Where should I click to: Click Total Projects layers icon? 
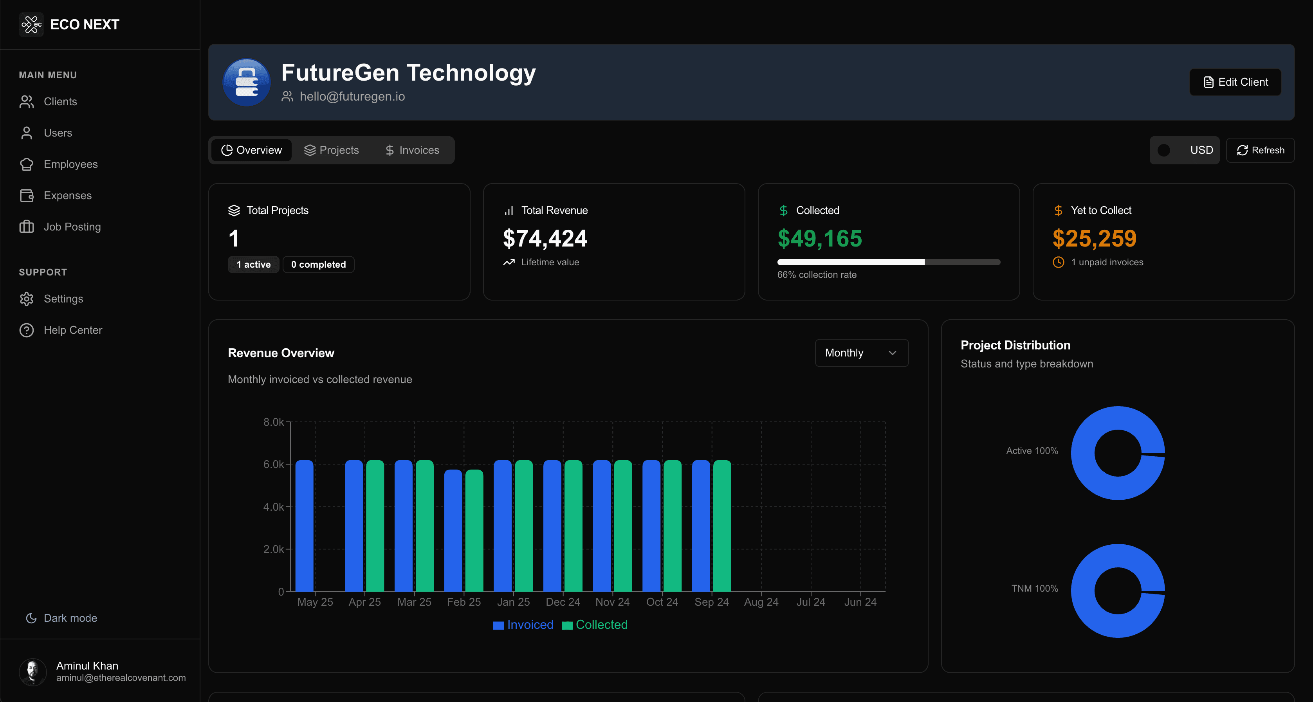point(234,211)
